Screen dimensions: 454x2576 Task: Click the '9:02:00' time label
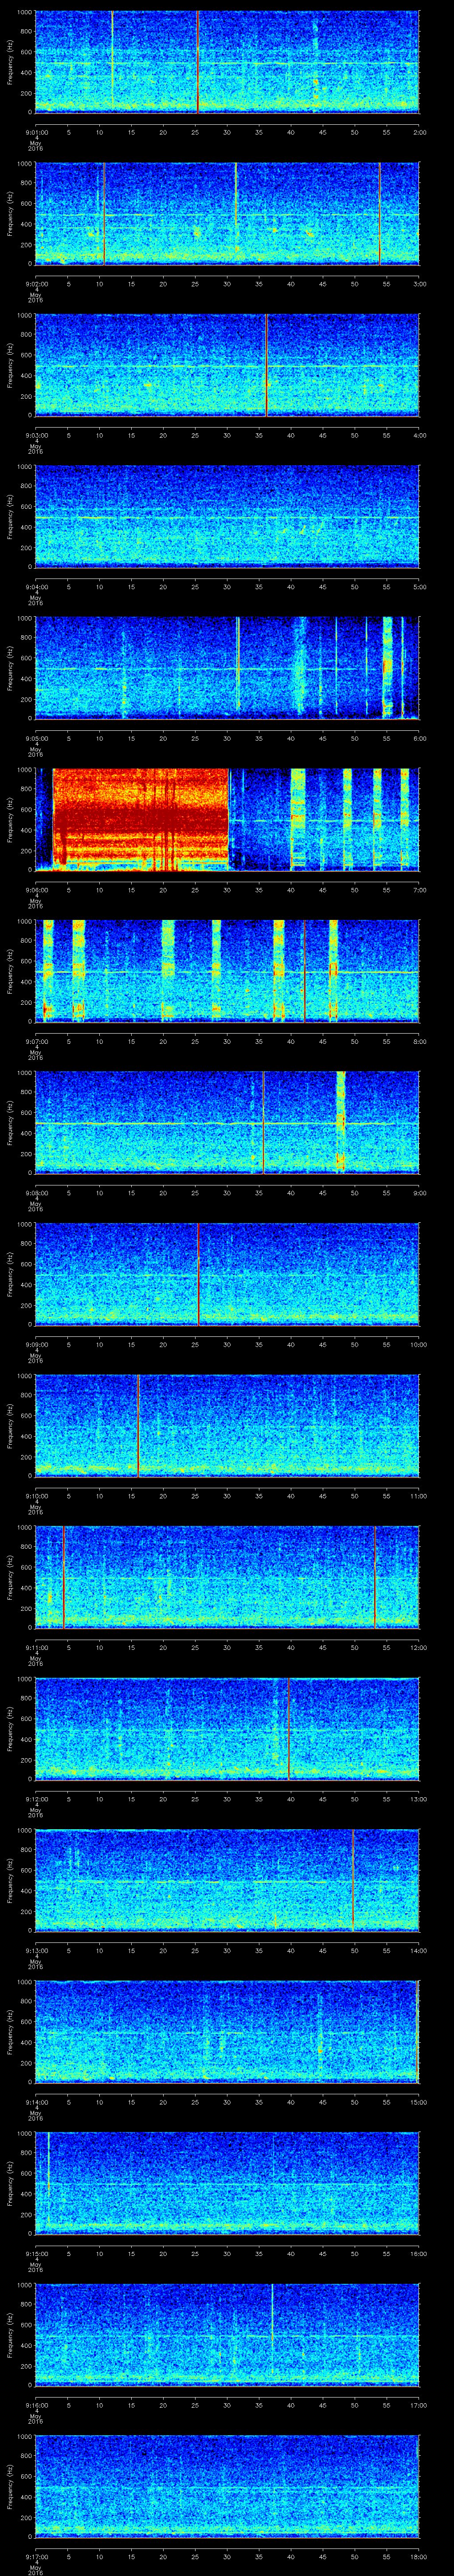[36, 284]
